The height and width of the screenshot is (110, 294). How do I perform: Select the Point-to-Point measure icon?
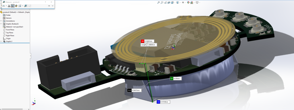coord(16,6)
